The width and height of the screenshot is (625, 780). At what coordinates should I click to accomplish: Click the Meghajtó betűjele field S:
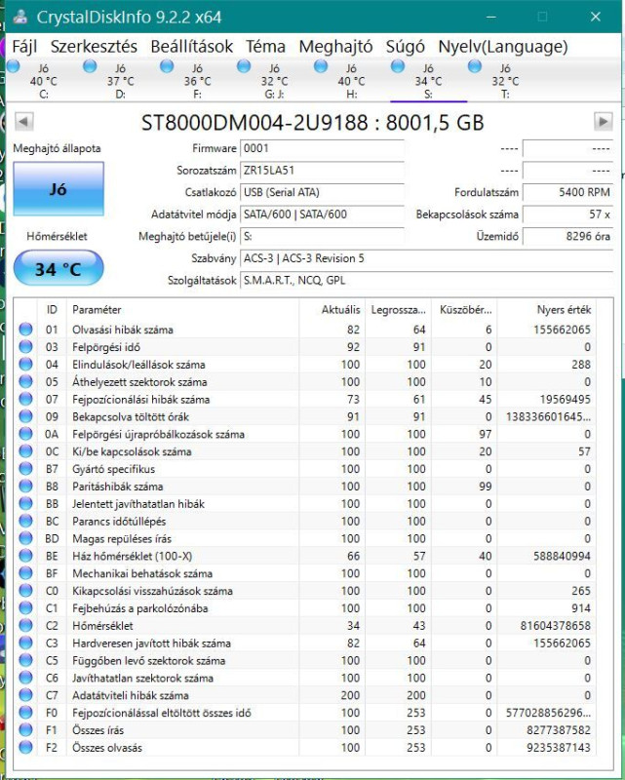[322, 236]
